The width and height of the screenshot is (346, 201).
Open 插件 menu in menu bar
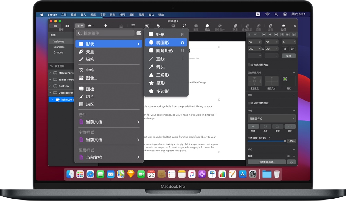(132, 15)
